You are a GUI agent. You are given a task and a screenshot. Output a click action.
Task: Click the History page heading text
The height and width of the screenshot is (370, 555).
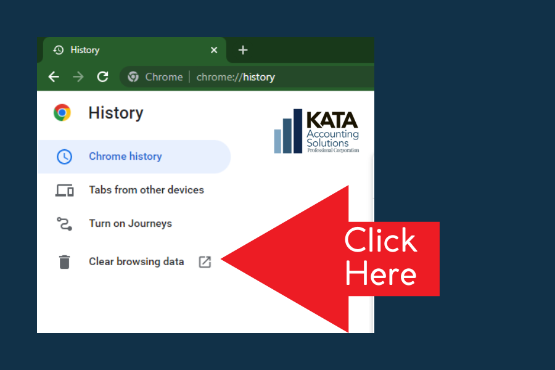[116, 113]
